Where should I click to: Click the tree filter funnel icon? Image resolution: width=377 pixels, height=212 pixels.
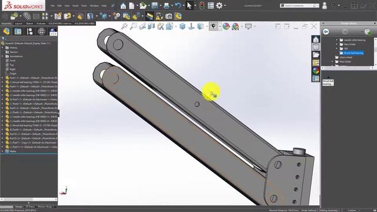tap(3, 39)
